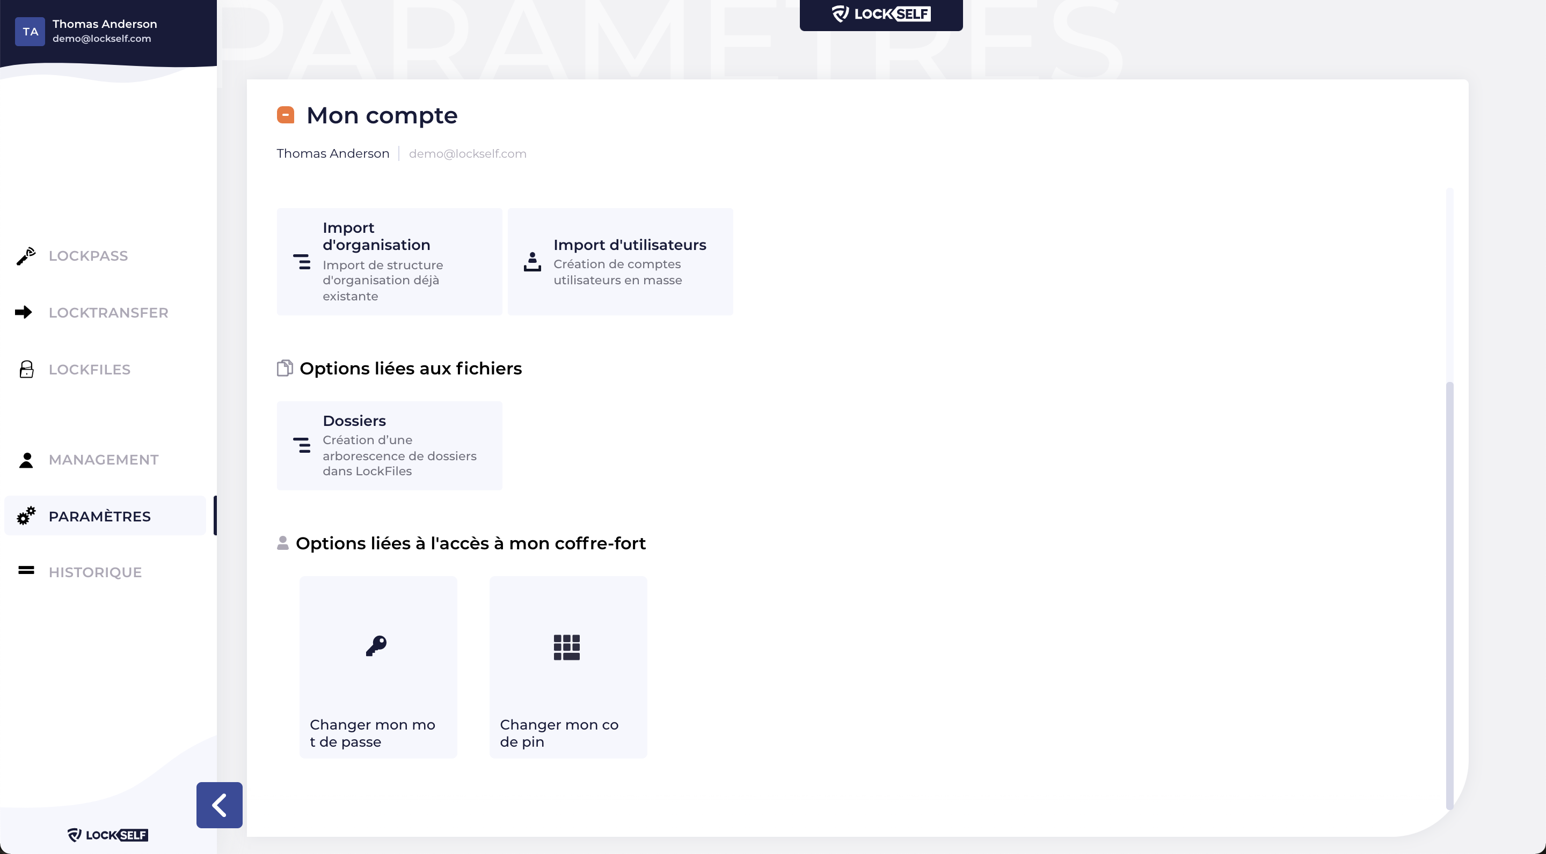Click Thomas Anderson name under Mon compte

[x=333, y=153]
